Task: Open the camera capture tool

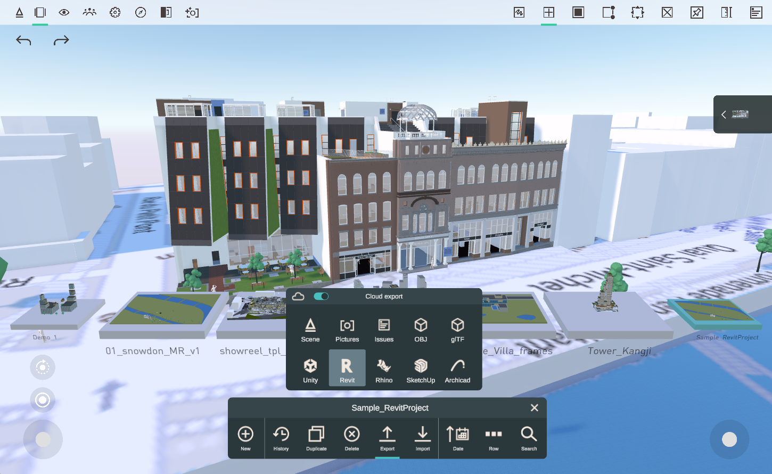Action: (192, 12)
